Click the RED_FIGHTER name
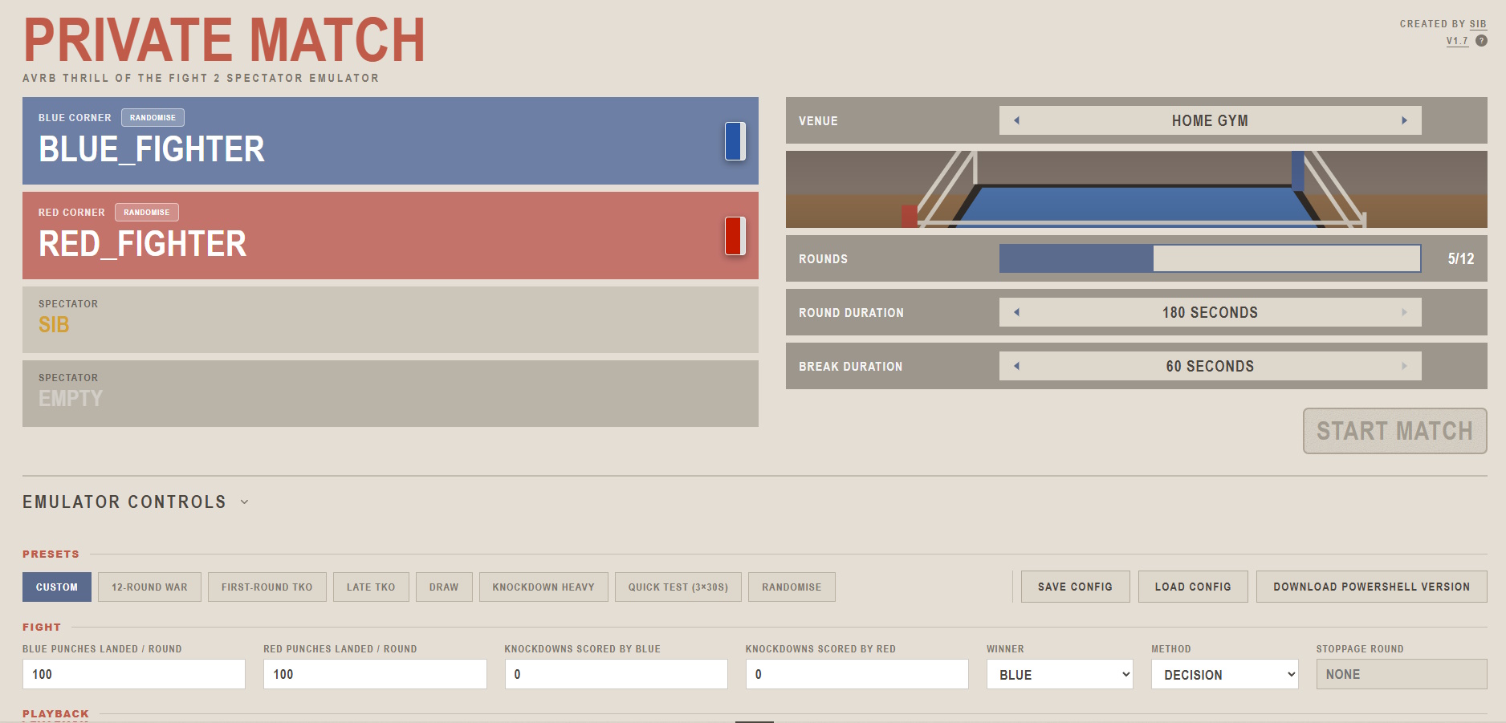This screenshot has height=723, width=1506. coord(143,244)
